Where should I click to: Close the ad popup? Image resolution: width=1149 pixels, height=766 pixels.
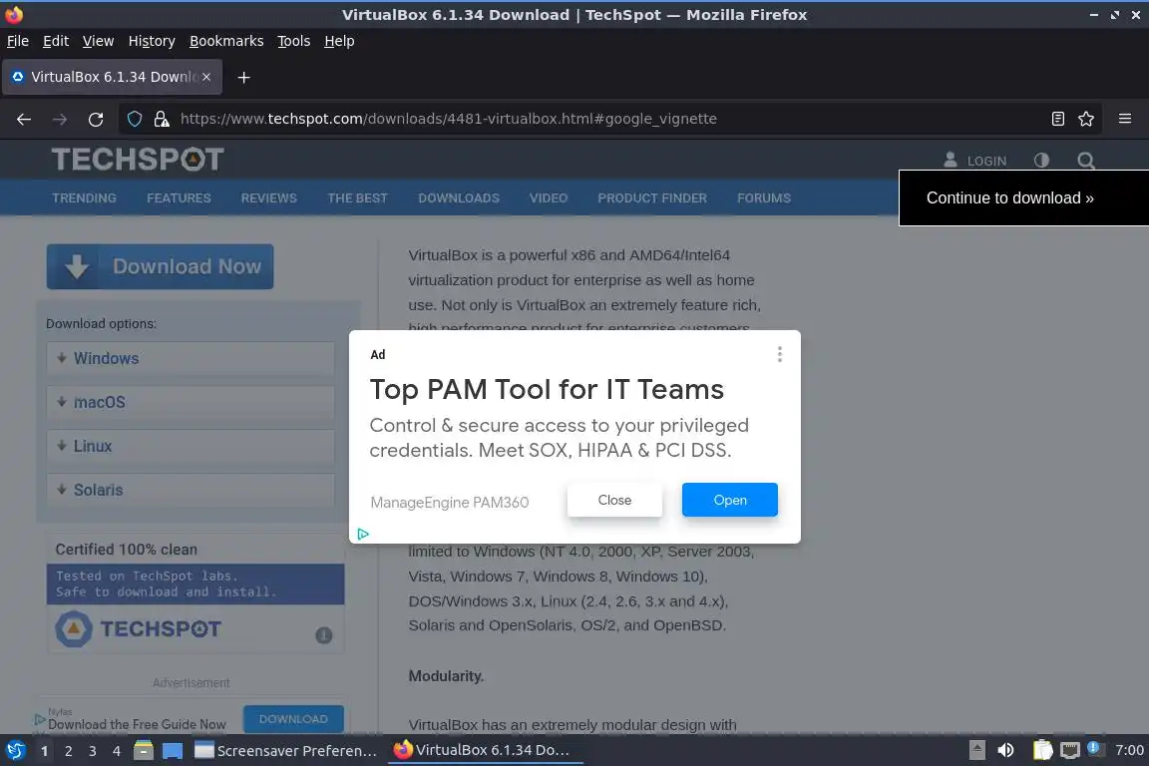(614, 500)
